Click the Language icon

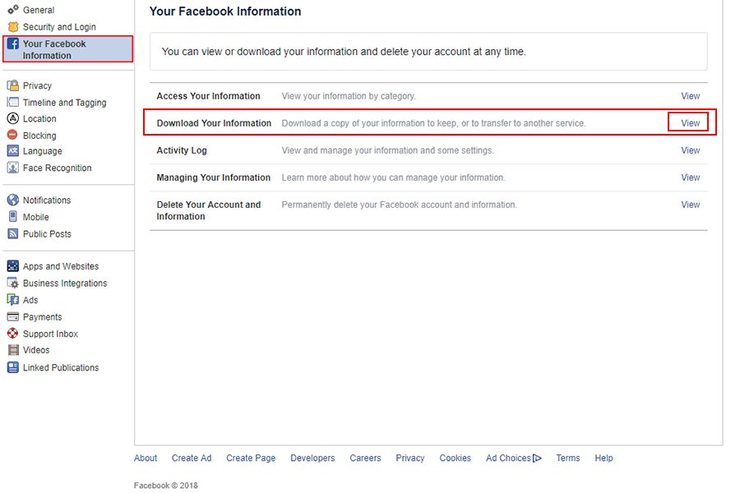(x=13, y=151)
